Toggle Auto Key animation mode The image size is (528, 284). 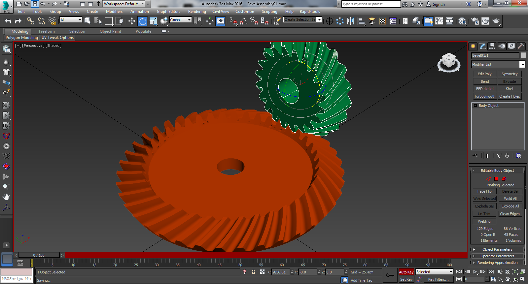tap(406, 272)
